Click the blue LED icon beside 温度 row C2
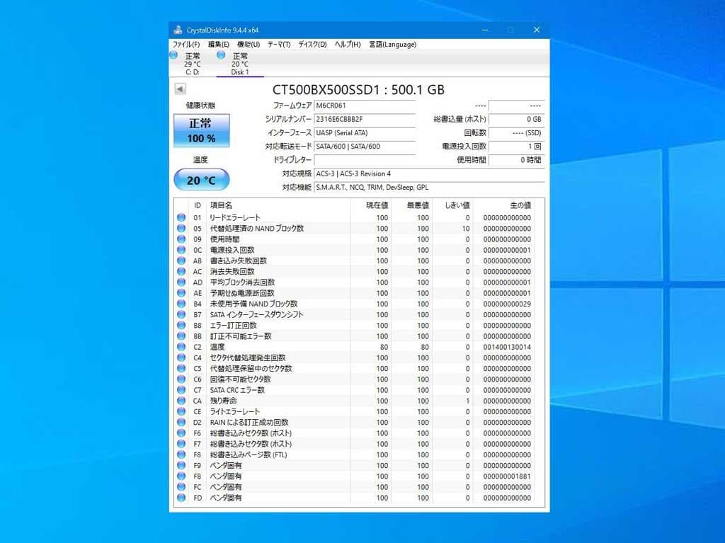 pyautogui.click(x=182, y=347)
